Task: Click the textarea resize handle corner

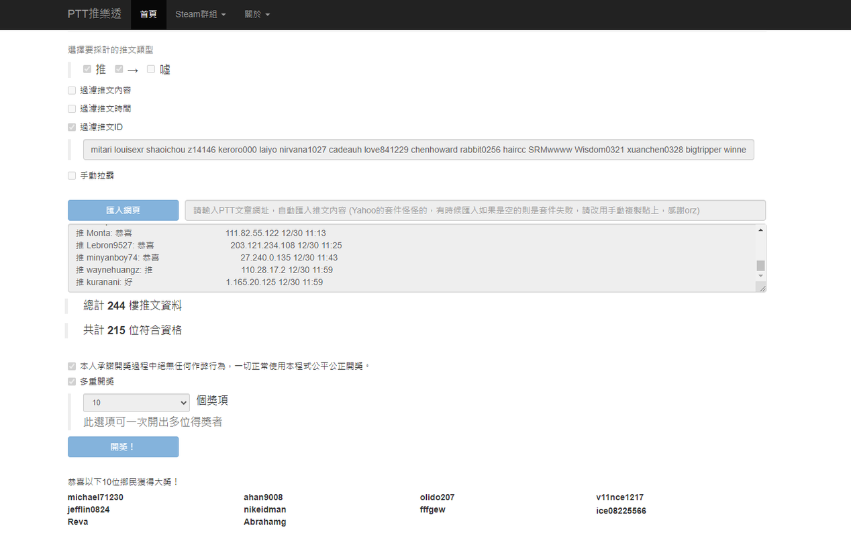Action: pos(761,287)
